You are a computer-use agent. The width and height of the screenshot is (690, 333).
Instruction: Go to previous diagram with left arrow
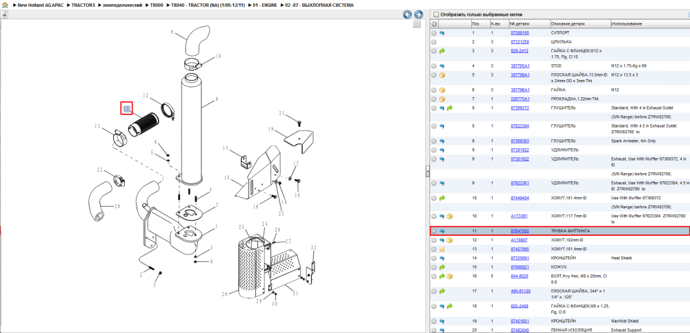408,14
